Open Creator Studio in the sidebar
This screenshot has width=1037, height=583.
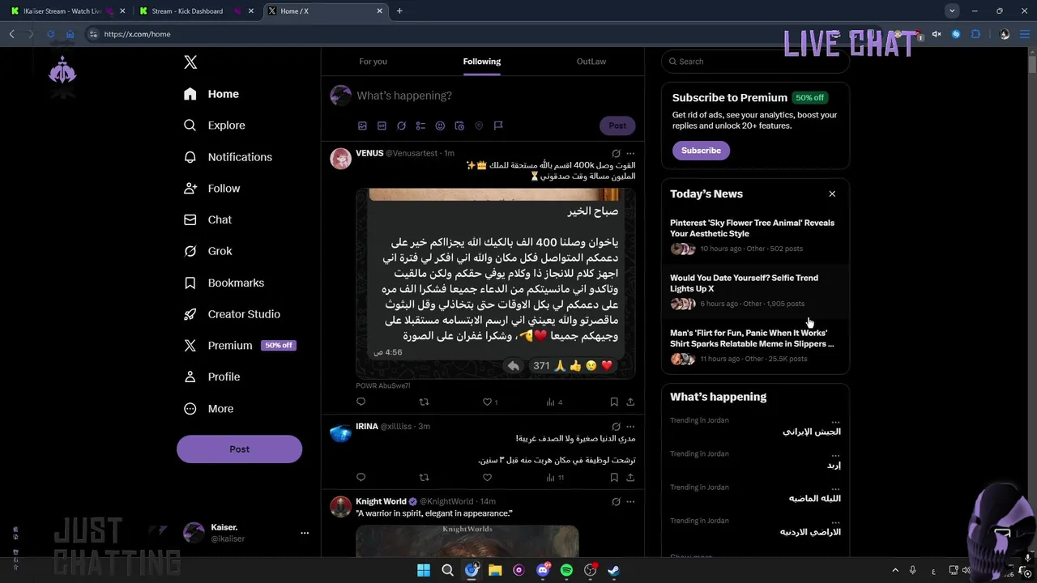click(x=233, y=314)
